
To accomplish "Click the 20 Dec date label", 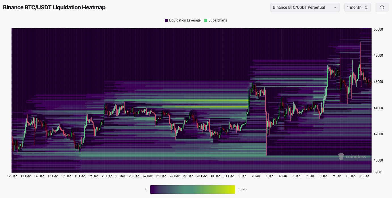I will coord(107,176).
